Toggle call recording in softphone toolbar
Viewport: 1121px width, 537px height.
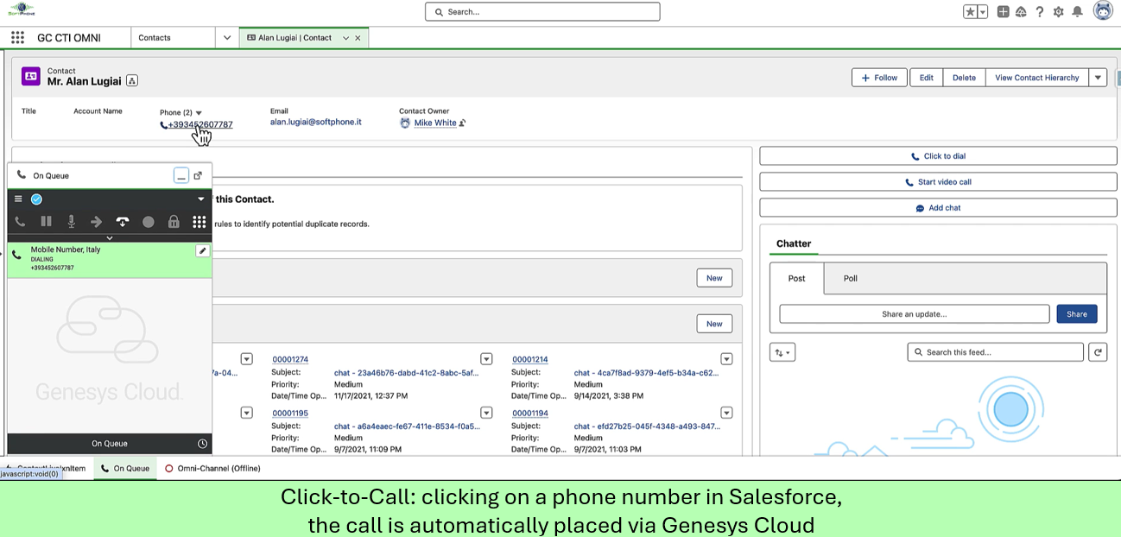coord(149,222)
